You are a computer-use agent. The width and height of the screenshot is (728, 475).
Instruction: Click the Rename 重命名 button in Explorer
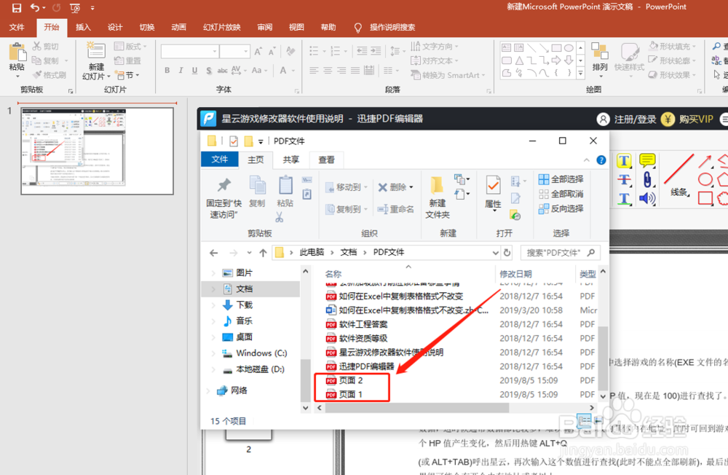point(395,209)
